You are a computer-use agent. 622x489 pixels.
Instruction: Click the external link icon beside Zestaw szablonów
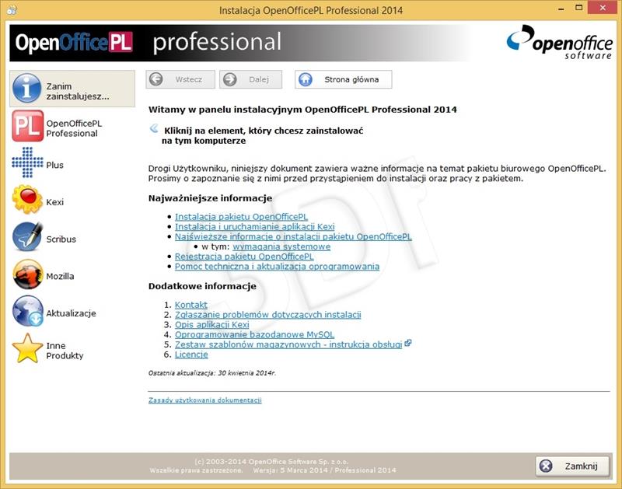[x=407, y=344]
